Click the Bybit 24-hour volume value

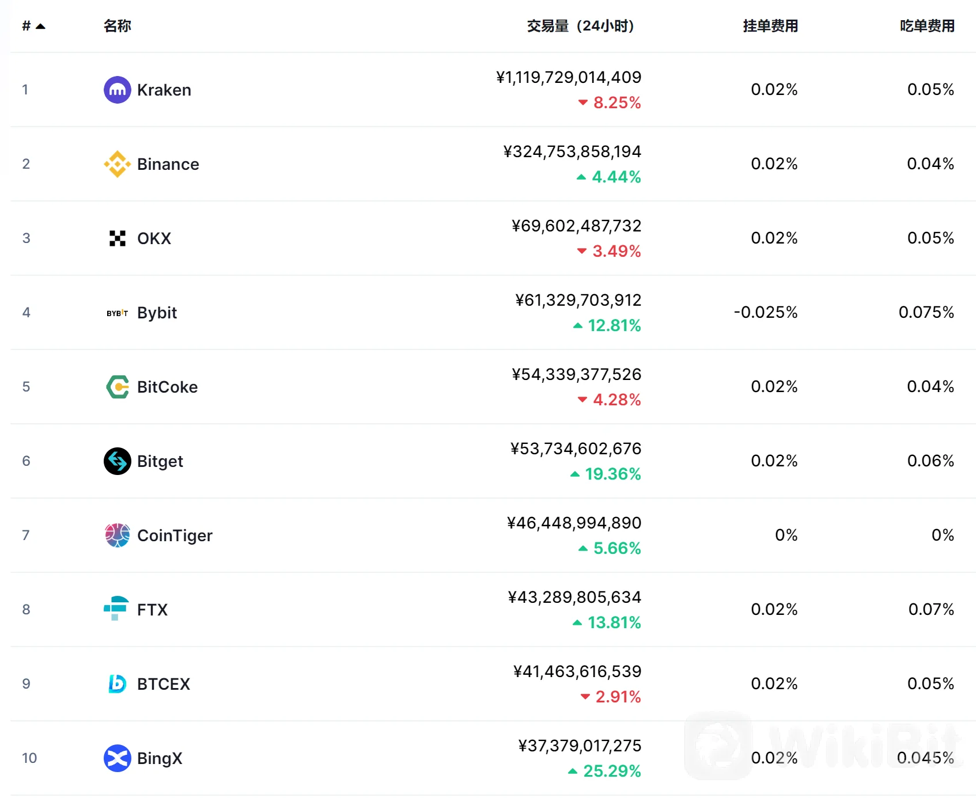[578, 300]
